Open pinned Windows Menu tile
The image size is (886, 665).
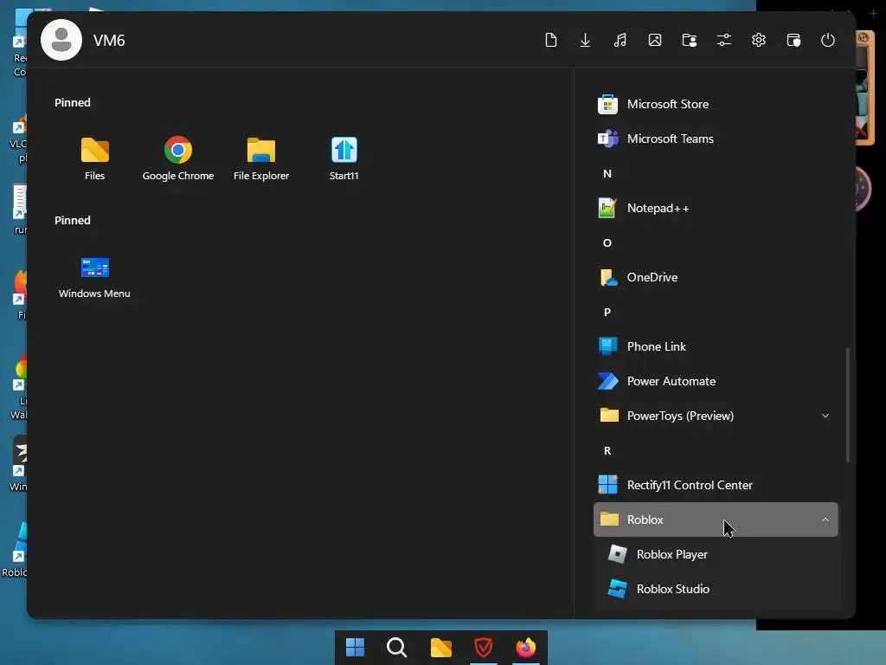click(94, 277)
